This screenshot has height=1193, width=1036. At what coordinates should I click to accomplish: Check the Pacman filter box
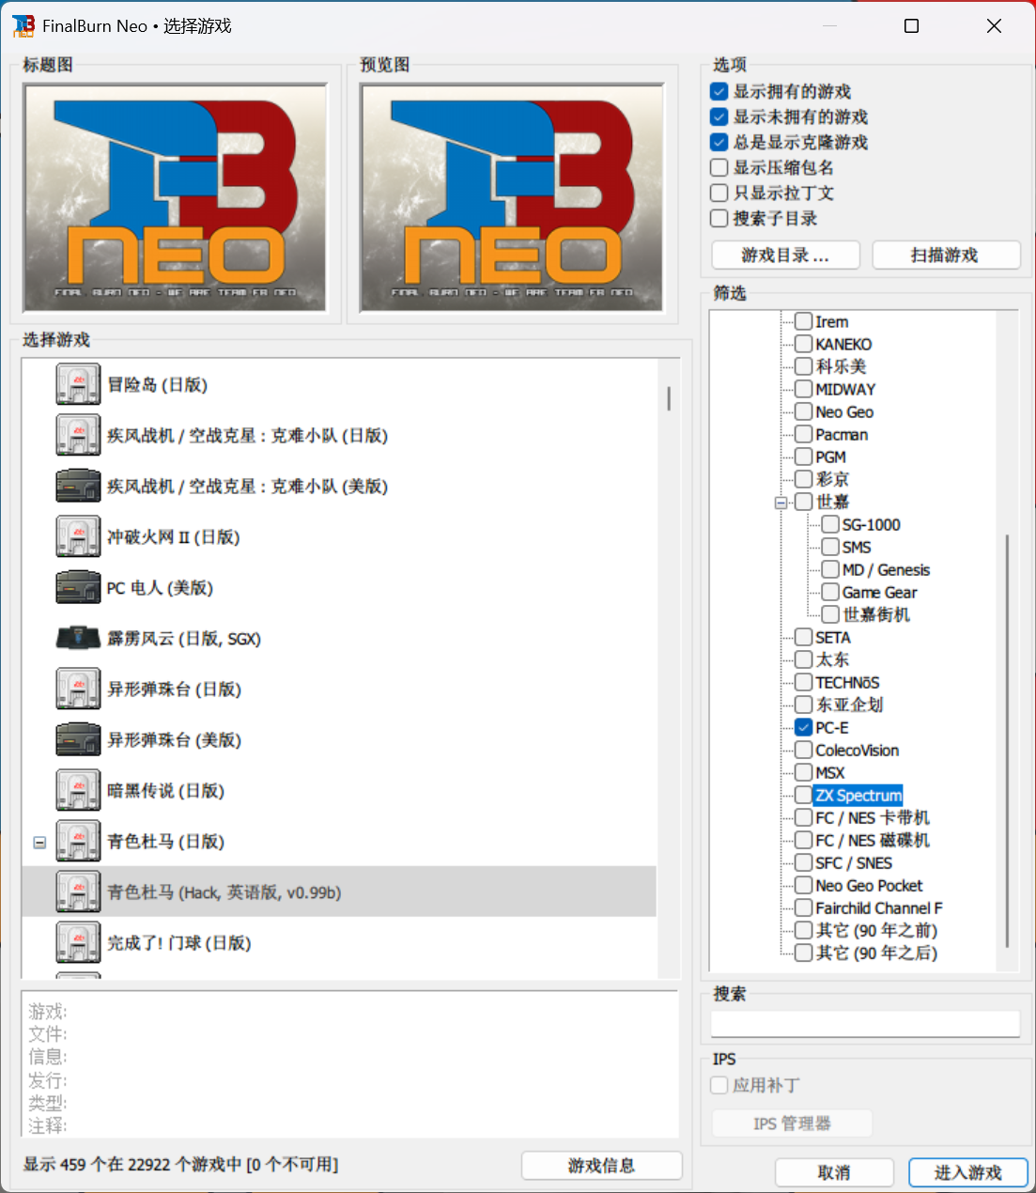coord(803,434)
